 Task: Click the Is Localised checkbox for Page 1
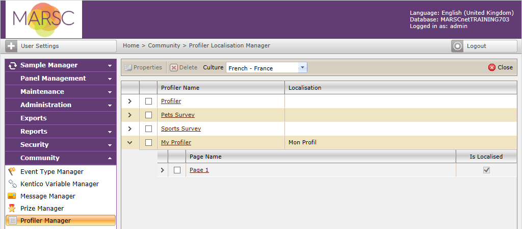(x=486, y=170)
